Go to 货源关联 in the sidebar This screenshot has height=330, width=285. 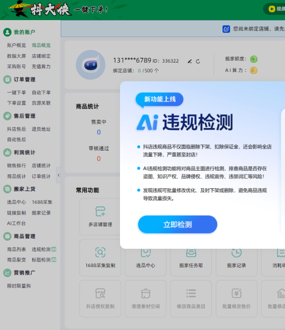coord(41,103)
